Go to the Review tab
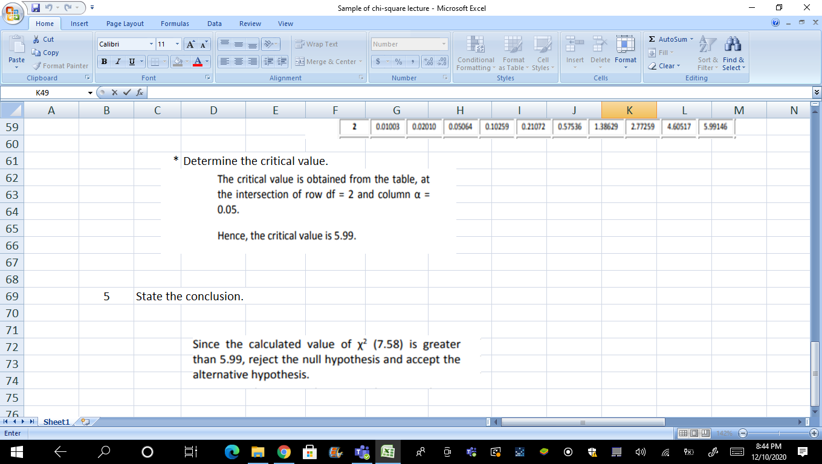The width and height of the screenshot is (822, 464). point(250,24)
